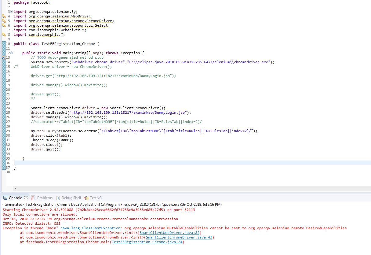Jump to TestFBRegistration_Chrome.java:24 in stack trace
The height and width of the screenshot is (255, 371).
147,242
